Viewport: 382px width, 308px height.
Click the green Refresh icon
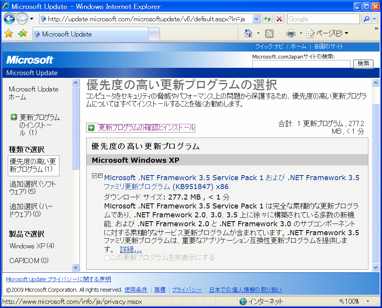[x=267, y=19]
